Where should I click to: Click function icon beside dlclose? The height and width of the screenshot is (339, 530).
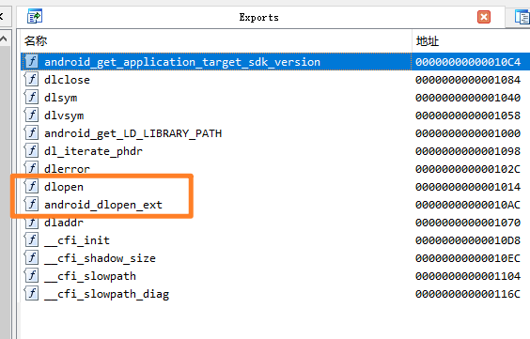pos(31,79)
